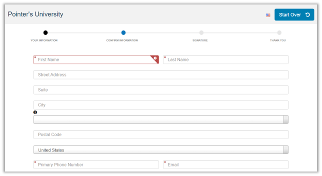Screen dimensions: 322x176
Task: Click the Last Name field
Action: pos(226,60)
